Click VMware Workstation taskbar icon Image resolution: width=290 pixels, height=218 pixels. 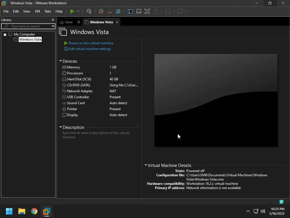pos(47,211)
